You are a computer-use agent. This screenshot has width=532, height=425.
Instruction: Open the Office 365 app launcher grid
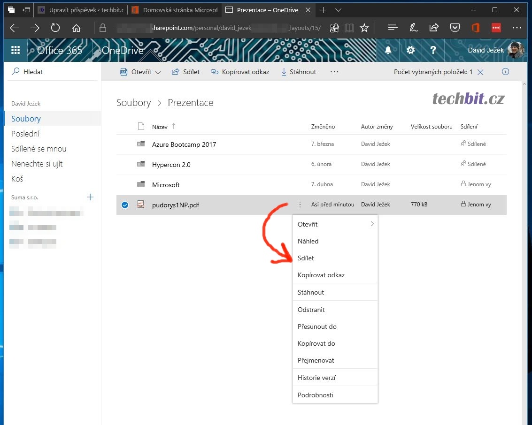pyautogui.click(x=15, y=51)
